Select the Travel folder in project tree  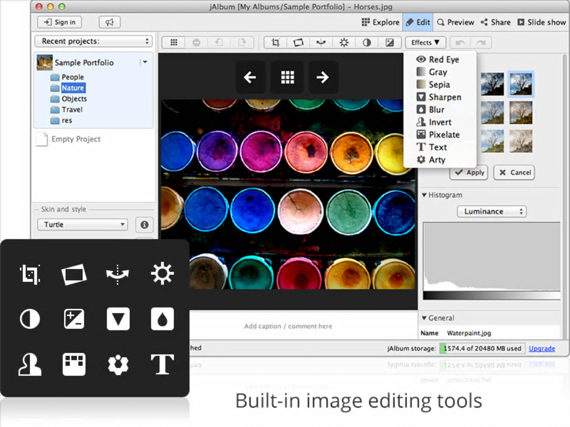(72, 109)
